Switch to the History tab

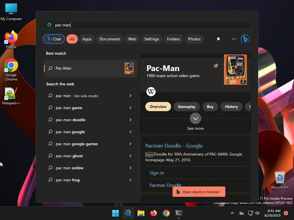[231, 107]
